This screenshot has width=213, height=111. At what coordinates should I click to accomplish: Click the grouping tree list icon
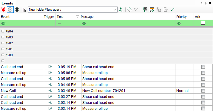click(145, 10)
